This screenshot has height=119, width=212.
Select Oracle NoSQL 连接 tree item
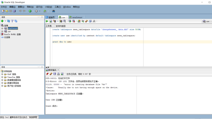[12, 34]
